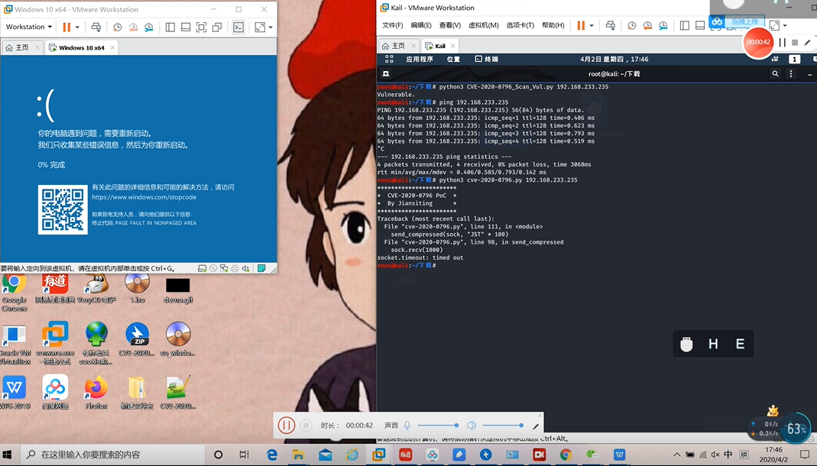Open the Windows Start menu
817x466 pixels.
pyautogui.click(x=8, y=455)
